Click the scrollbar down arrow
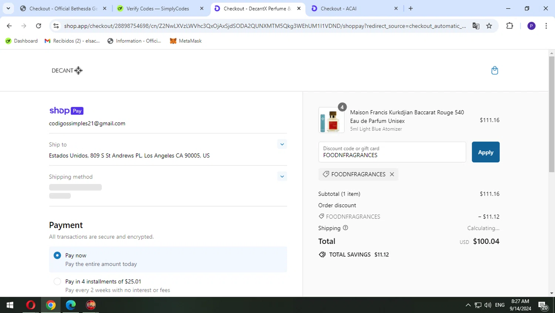 pyautogui.click(x=552, y=293)
